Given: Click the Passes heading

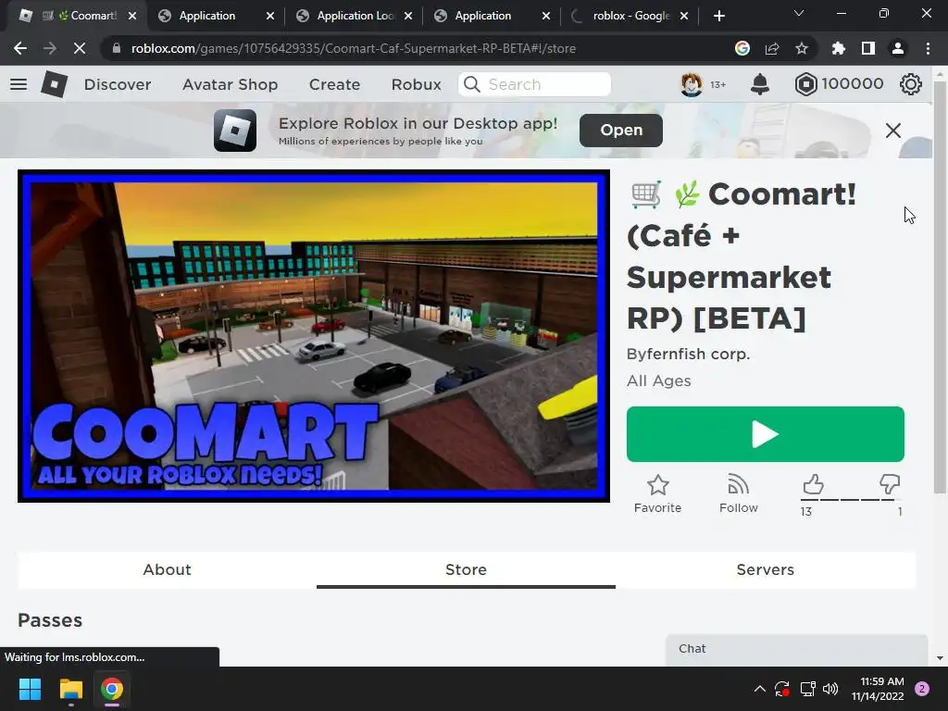Looking at the screenshot, I should coord(50,620).
